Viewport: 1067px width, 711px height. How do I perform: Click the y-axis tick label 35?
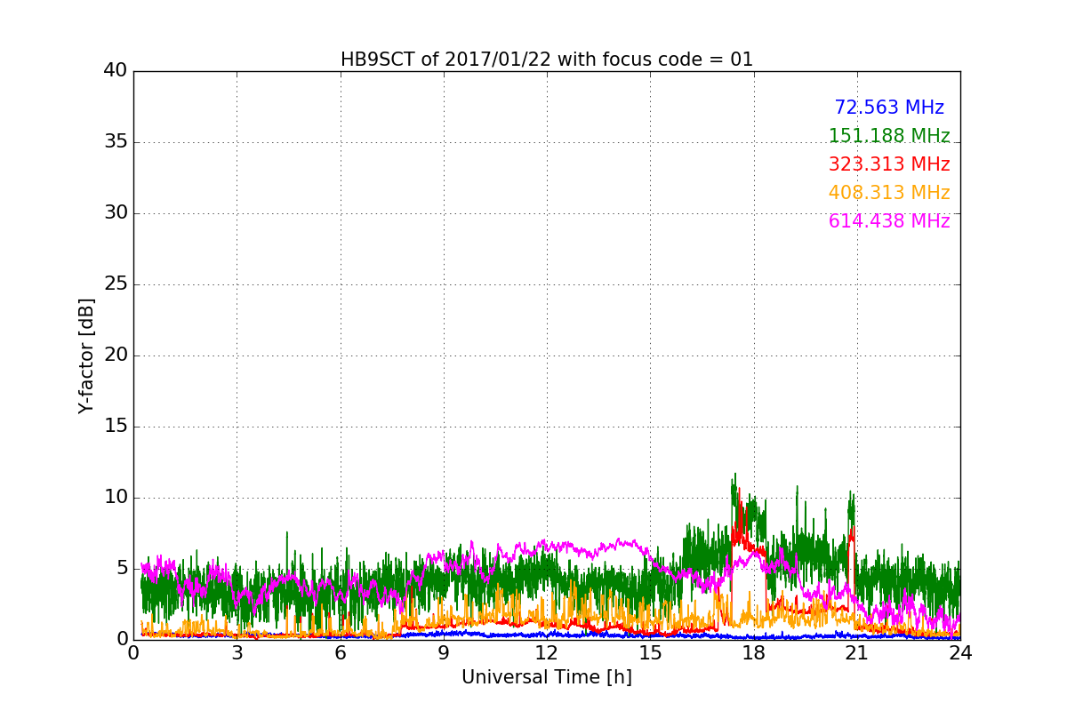tap(116, 142)
